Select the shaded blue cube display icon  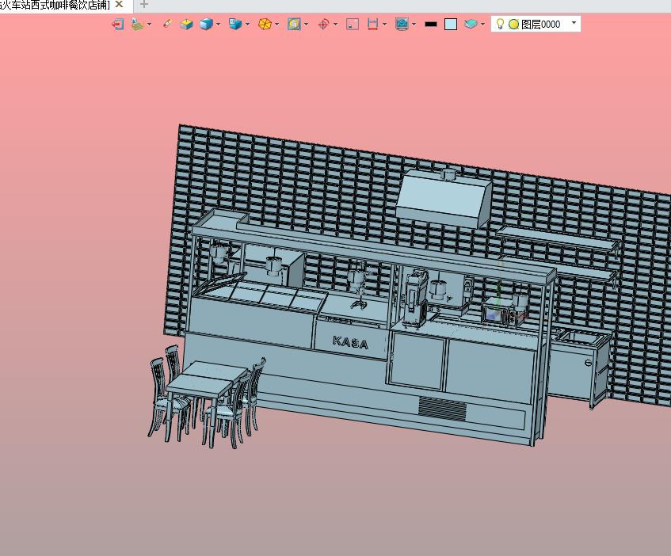click(206, 24)
